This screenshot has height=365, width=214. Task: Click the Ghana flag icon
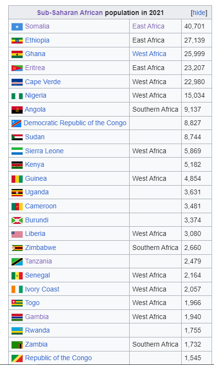pos(17,54)
